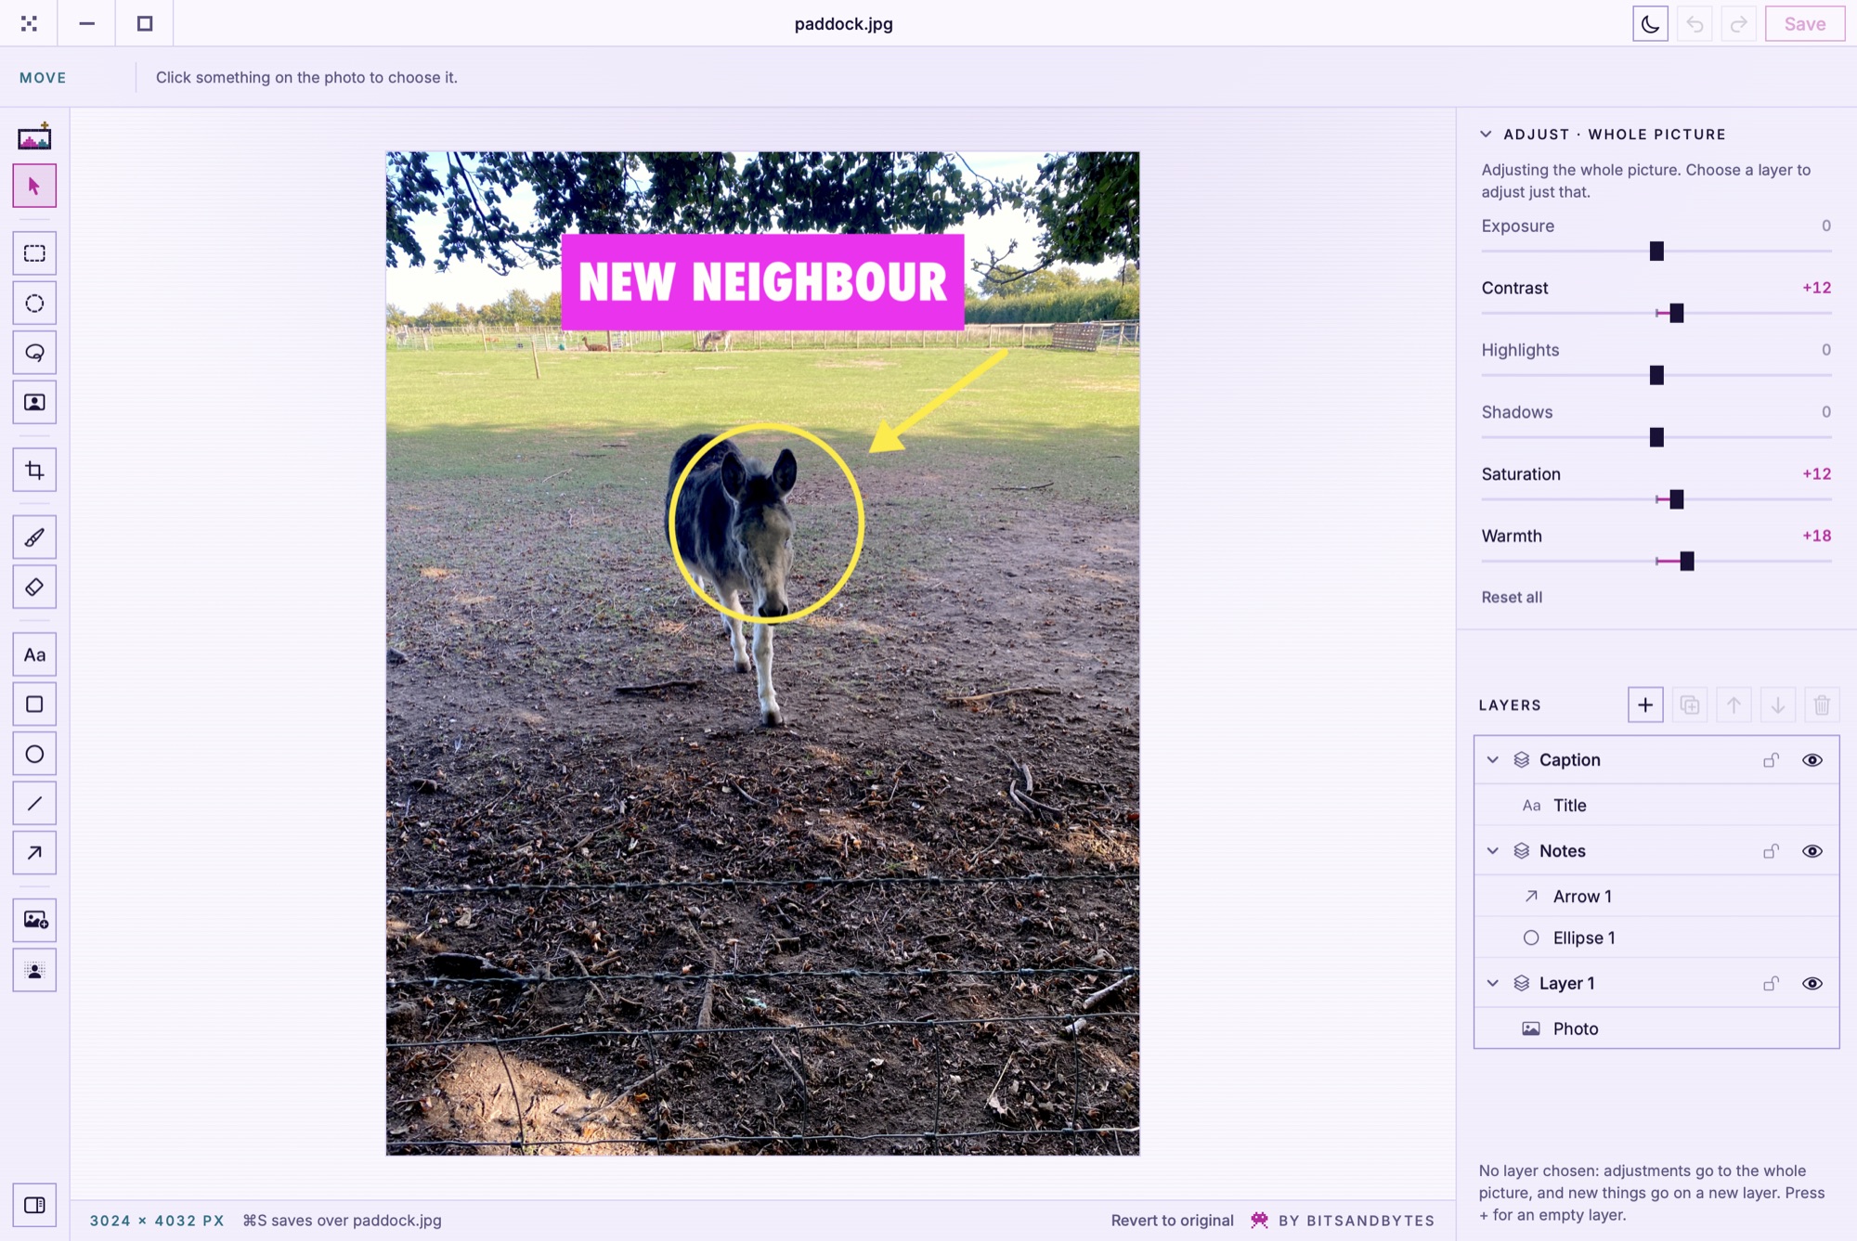Click the Contrast slider handle
The width and height of the screenshot is (1857, 1241).
tap(1676, 314)
